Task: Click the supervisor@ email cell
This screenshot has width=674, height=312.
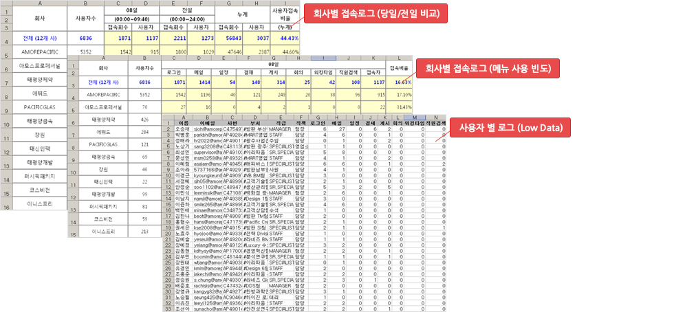Action: coord(208,152)
